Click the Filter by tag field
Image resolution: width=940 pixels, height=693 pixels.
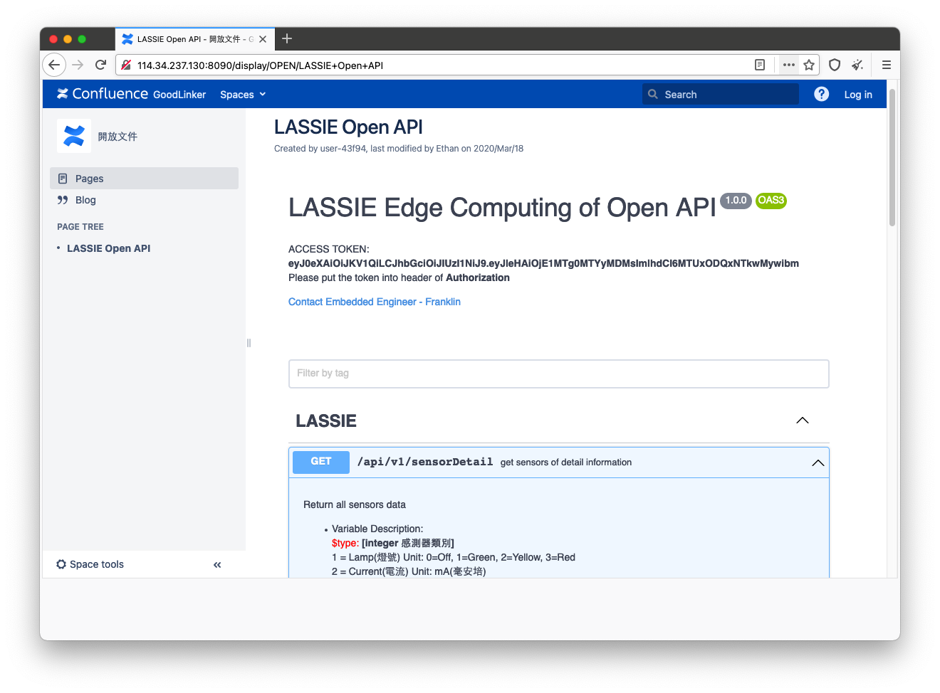559,374
